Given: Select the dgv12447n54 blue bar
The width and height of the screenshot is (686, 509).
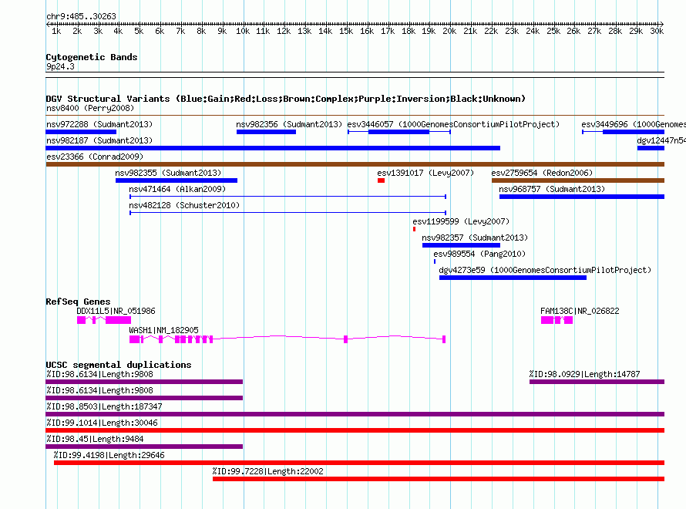Looking at the screenshot, I should pos(651,148).
